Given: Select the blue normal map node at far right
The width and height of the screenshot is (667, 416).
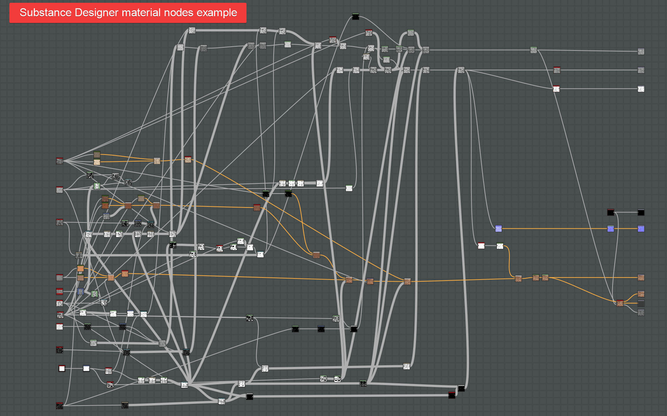Looking at the screenshot, I should point(641,228).
